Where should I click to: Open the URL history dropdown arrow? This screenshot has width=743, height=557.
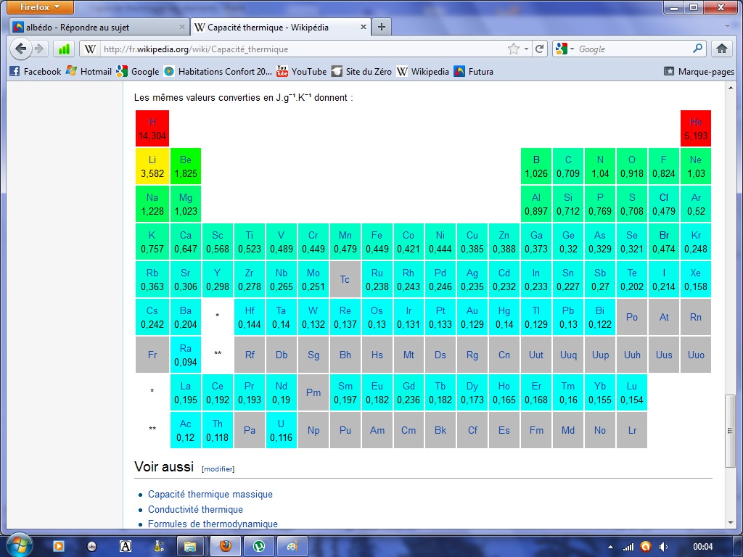coord(526,49)
